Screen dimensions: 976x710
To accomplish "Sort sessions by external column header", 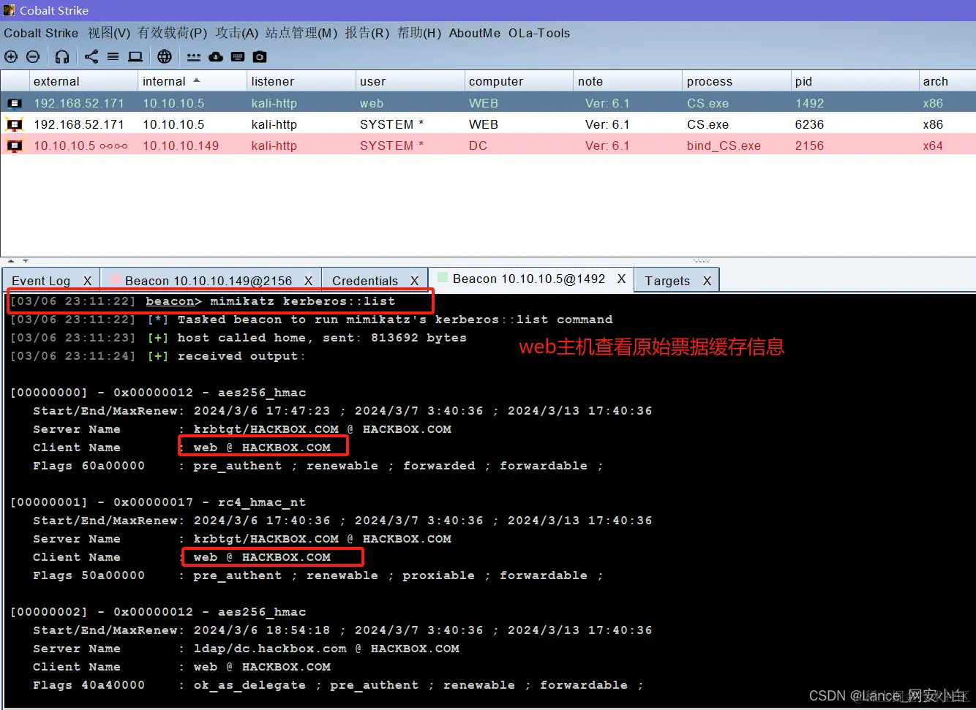I will [x=83, y=81].
